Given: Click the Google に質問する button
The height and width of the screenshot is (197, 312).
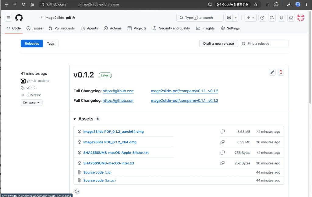Looking at the screenshot, I should tap(232, 4).
